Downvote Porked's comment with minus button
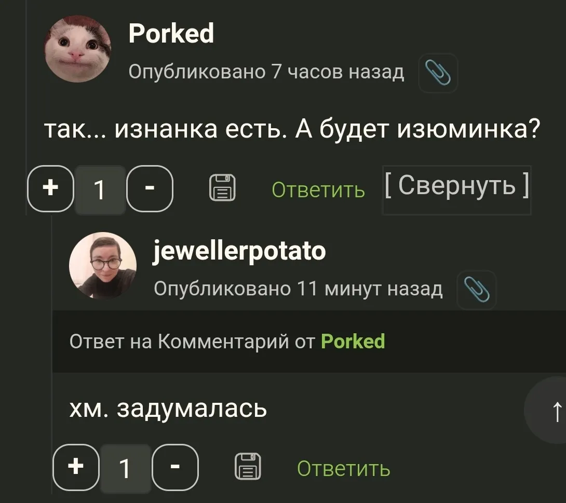The image size is (566, 503). (150, 188)
